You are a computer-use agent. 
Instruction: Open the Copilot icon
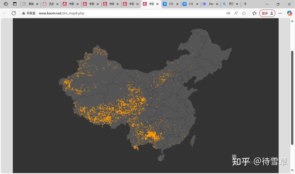[290, 13]
